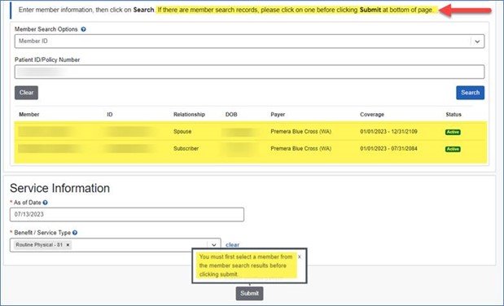504x306 pixels.
Task: Click the Clear button
Action: pyautogui.click(x=26, y=93)
